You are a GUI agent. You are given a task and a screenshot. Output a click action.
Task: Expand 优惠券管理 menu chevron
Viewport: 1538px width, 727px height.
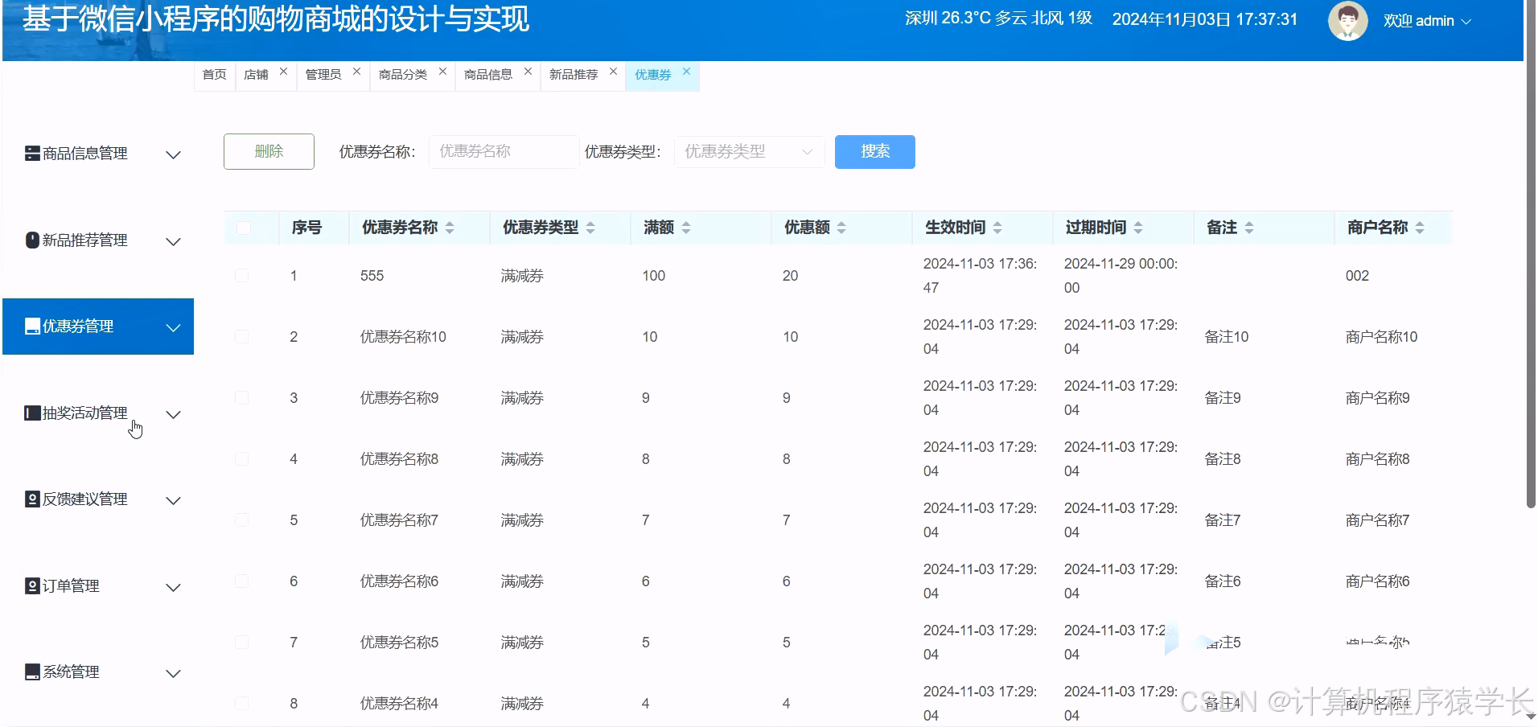173,328
